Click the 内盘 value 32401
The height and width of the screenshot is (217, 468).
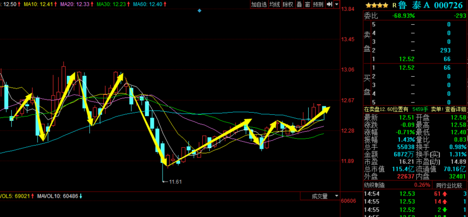(x=458, y=176)
